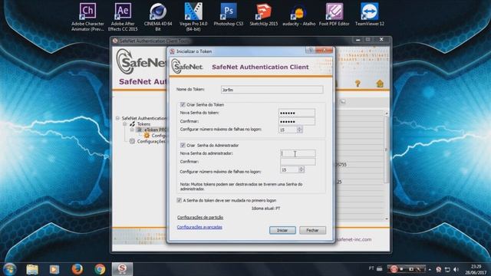Toggle token password must change at first logon
Image resolution: width=491 pixels, height=276 pixels.
click(179, 200)
